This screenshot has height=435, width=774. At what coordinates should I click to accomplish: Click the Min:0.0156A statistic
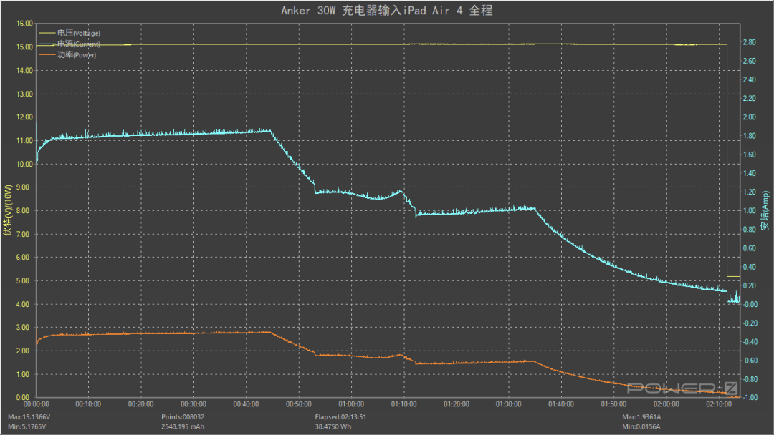[641, 426]
